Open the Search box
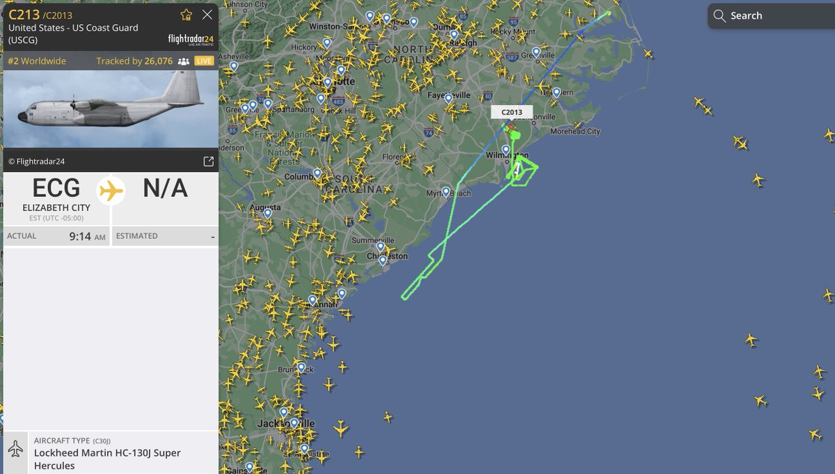 (771, 16)
